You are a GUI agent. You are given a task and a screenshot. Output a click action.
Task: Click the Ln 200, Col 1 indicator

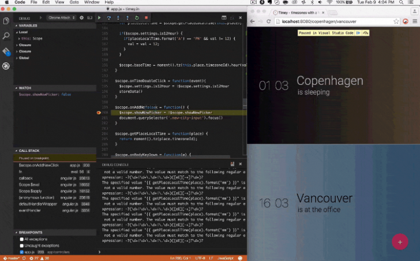point(181,258)
